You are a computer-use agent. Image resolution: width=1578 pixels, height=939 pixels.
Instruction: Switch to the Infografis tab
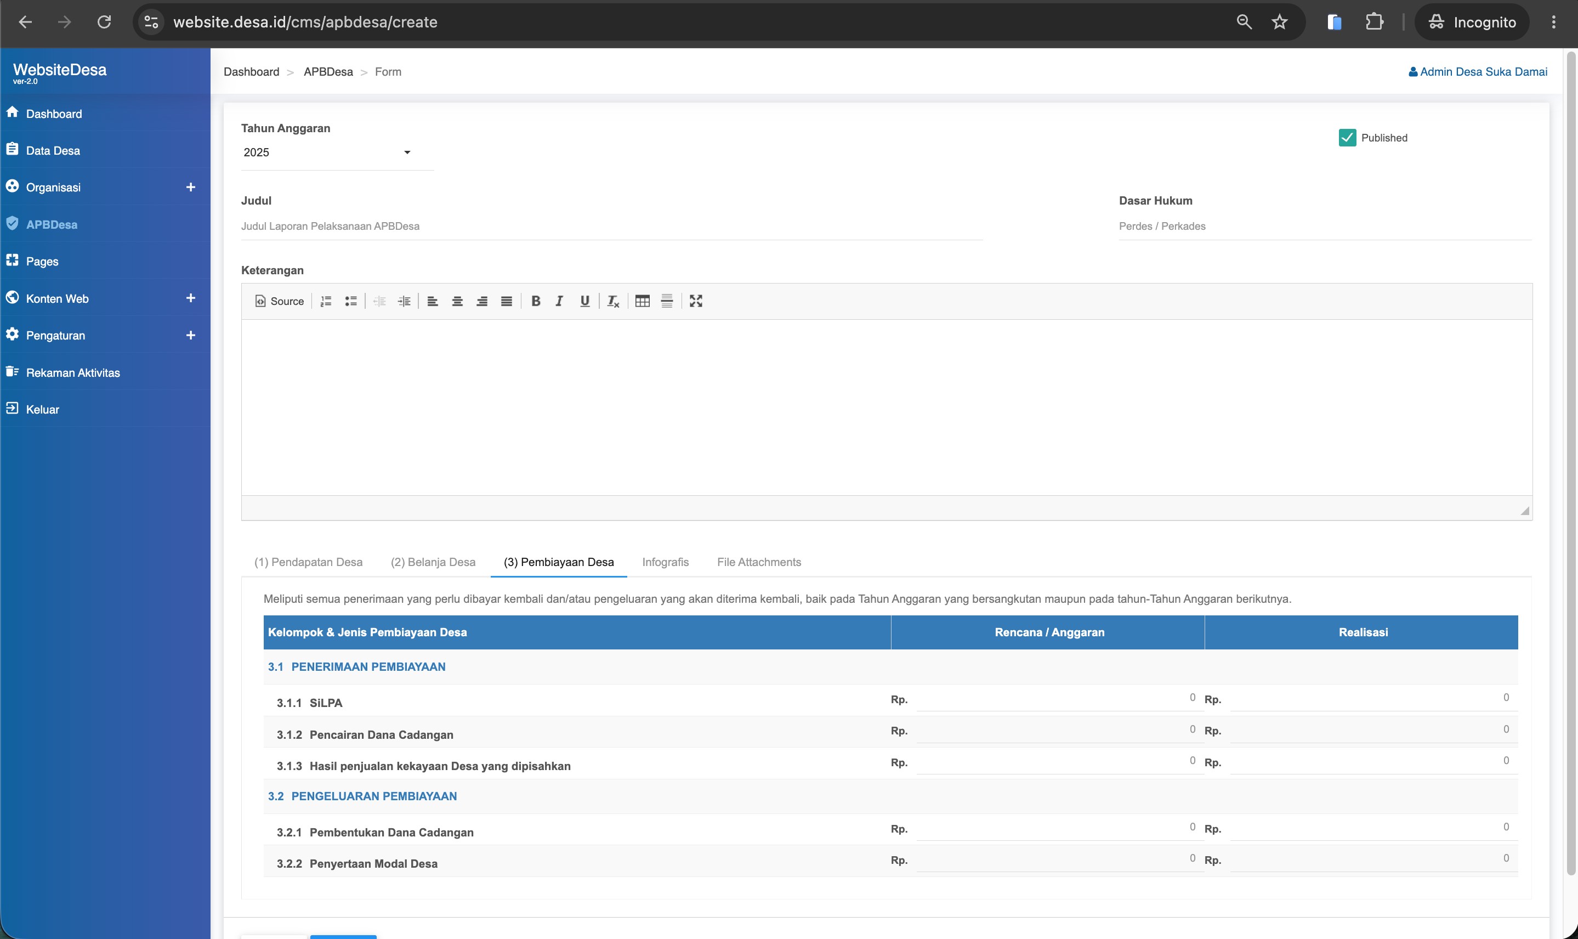665,562
